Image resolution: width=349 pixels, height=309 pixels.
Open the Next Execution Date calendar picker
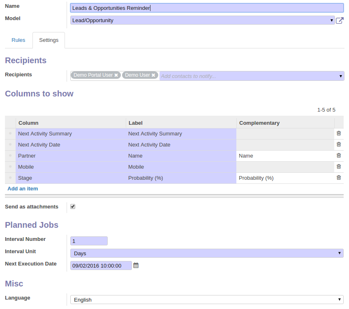click(136, 266)
